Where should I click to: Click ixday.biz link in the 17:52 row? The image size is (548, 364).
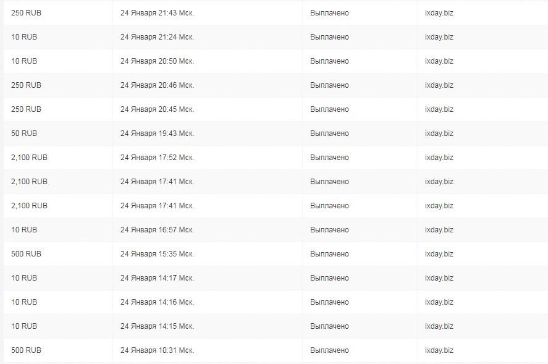click(x=439, y=158)
